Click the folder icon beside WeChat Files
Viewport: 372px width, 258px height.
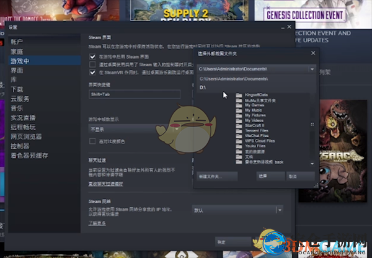pyautogui.click(x=239, y=136)
